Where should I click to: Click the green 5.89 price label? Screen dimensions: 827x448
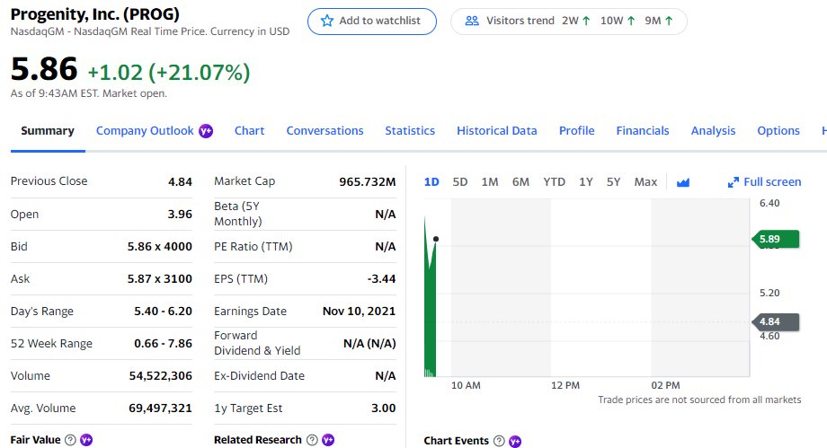click(x=775, y=240)
